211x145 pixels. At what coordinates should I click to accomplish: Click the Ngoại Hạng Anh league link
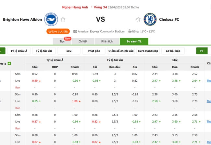coord(75,7)
